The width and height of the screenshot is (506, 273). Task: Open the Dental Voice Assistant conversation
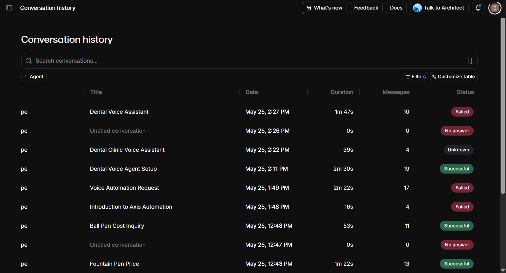(119, 112)
